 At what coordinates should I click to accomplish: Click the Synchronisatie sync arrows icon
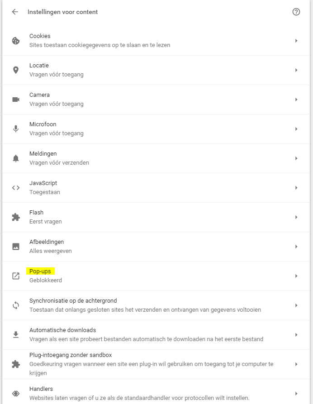coord(16,305)
